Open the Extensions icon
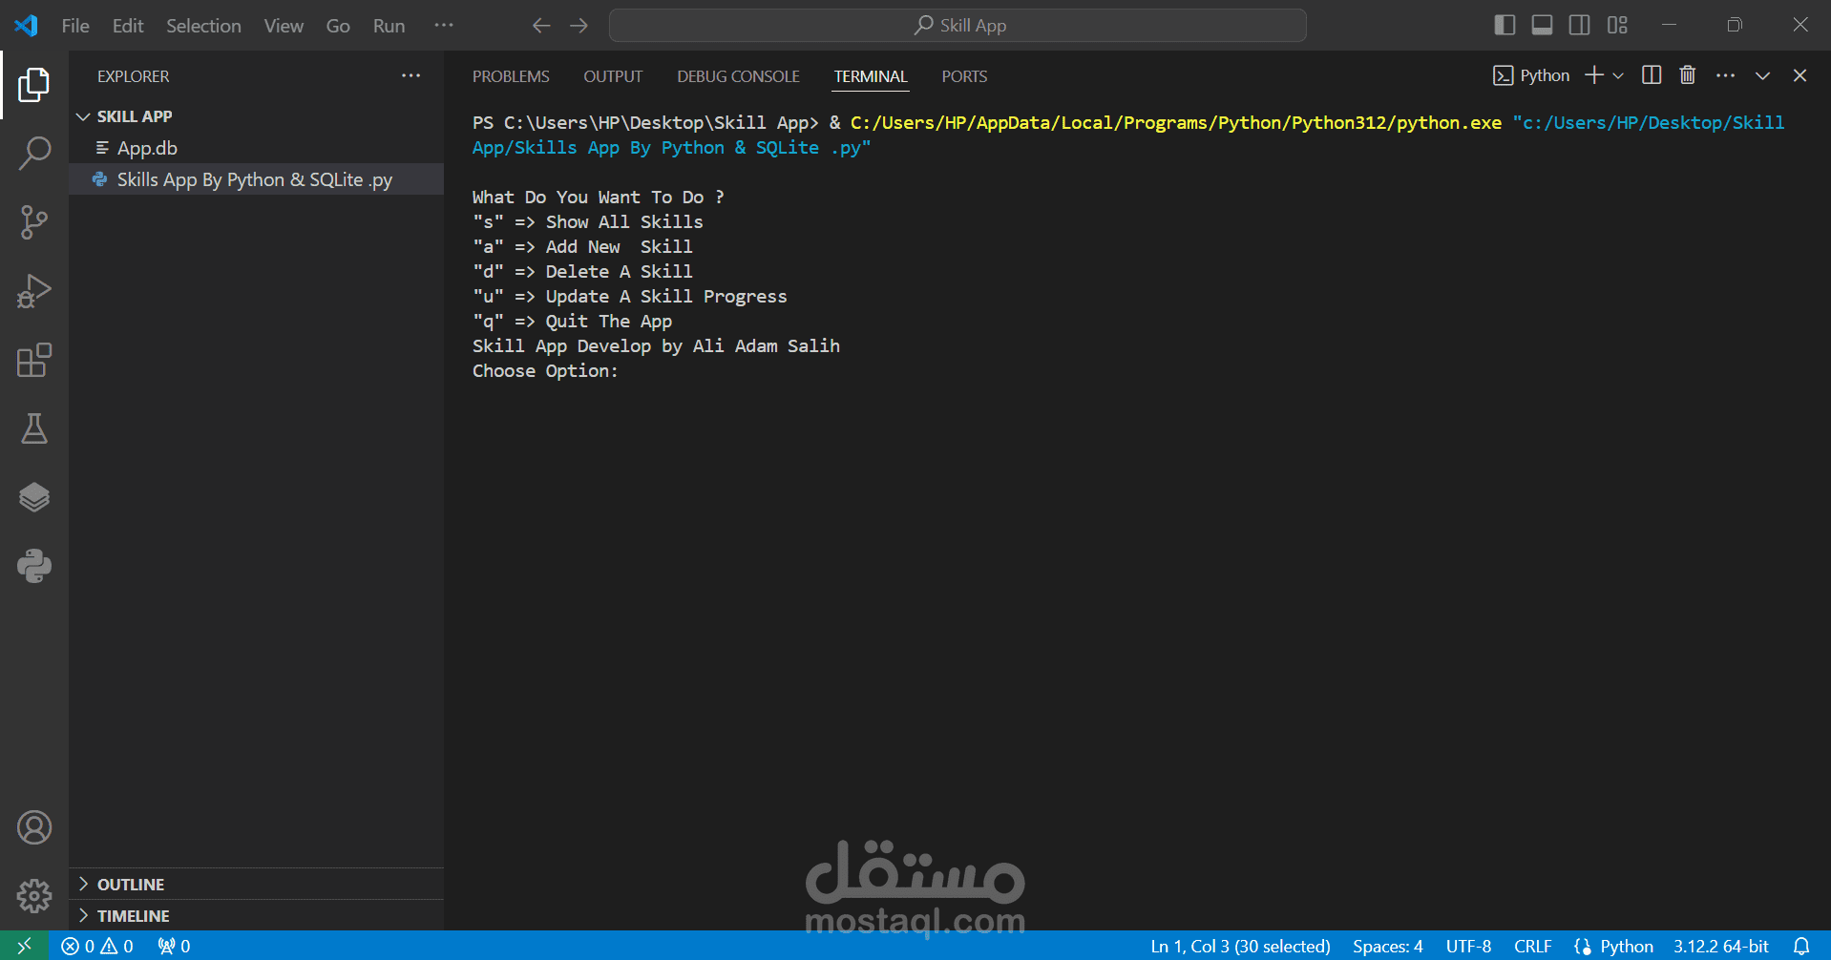 click(x=34, y=360)
